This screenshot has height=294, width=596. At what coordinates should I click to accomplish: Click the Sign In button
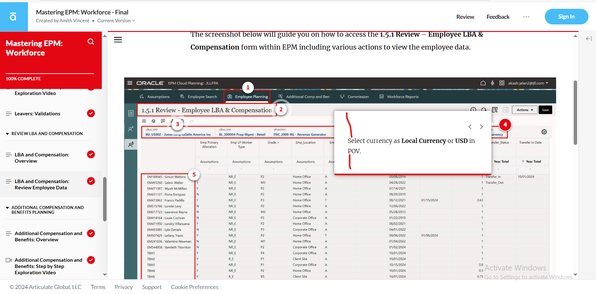click(566, 17)
